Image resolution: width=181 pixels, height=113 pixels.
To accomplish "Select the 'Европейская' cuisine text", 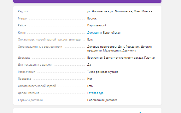I will 112,33.
